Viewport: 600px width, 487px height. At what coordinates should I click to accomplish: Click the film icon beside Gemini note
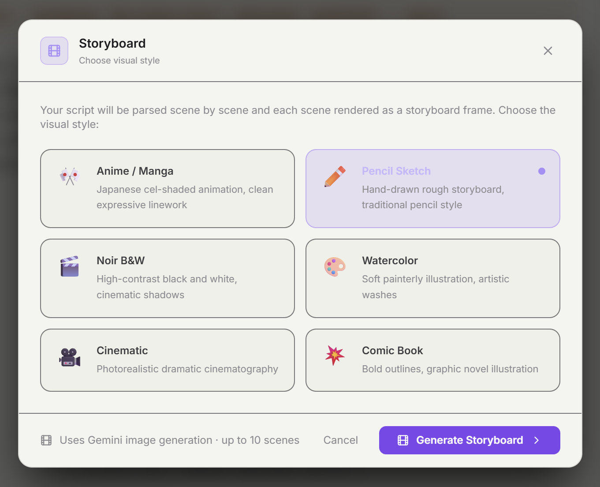point(46,440)
